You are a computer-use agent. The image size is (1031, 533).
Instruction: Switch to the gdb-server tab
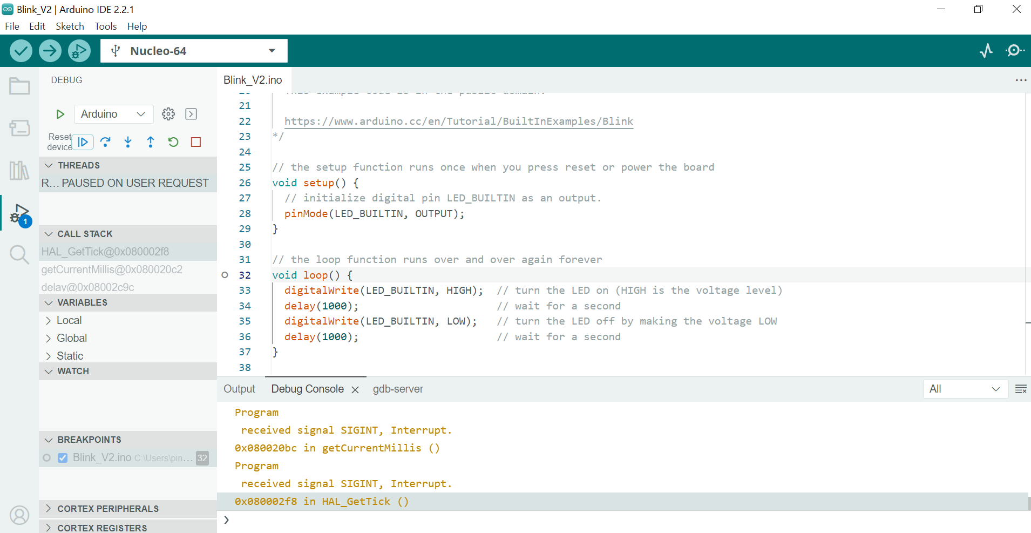[x=398, y=389]
